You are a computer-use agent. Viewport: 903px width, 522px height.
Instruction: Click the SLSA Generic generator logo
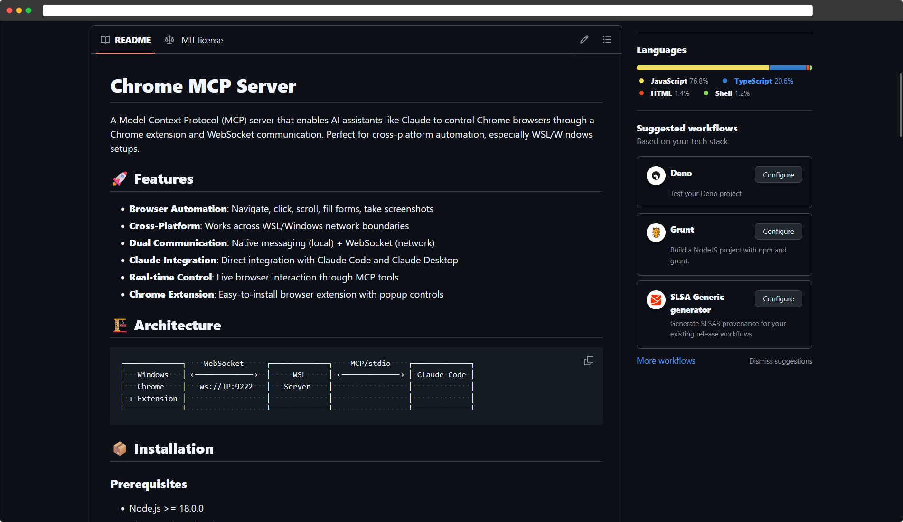click(x=656, y=300)
